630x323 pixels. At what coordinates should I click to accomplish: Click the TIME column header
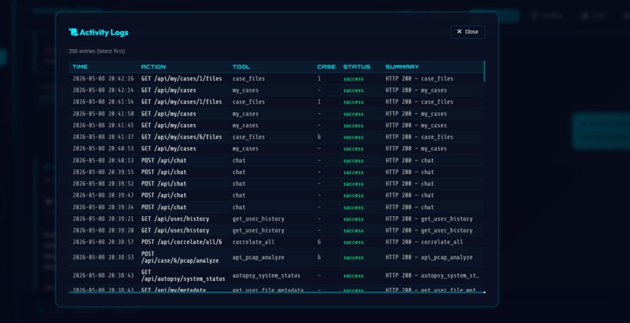(80, 66)
